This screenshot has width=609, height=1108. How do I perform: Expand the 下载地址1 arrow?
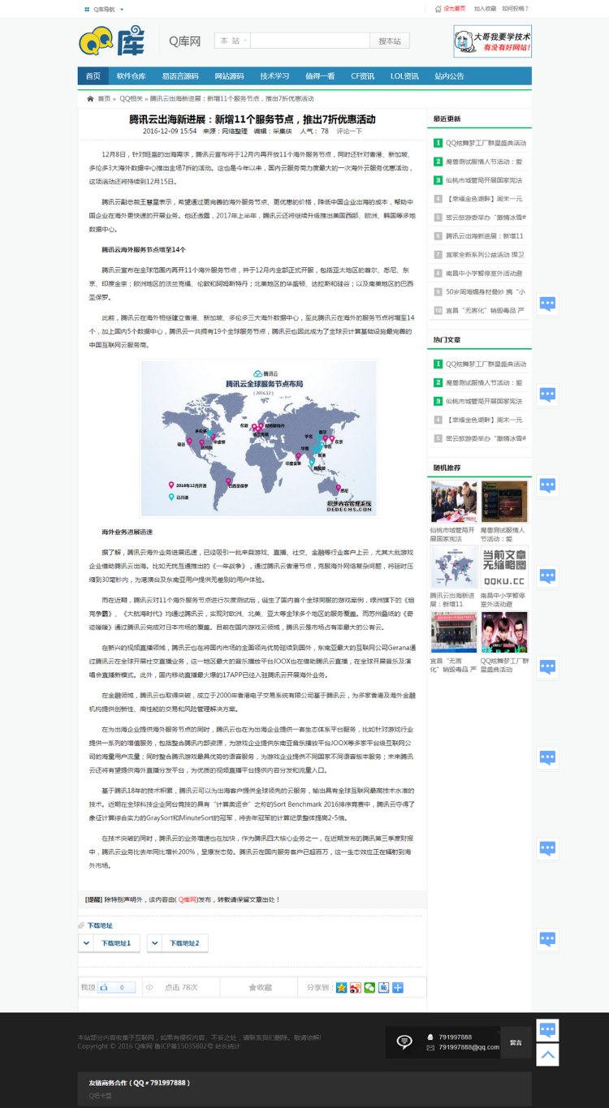click(x=87, y=942)
